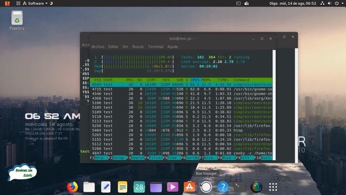Screen dimensions: 346x195
Task: Open the globe app icon in dock
Action: point(256,187)
